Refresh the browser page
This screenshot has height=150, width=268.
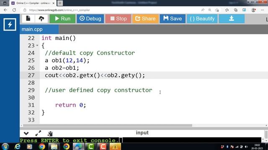[14, 10]
